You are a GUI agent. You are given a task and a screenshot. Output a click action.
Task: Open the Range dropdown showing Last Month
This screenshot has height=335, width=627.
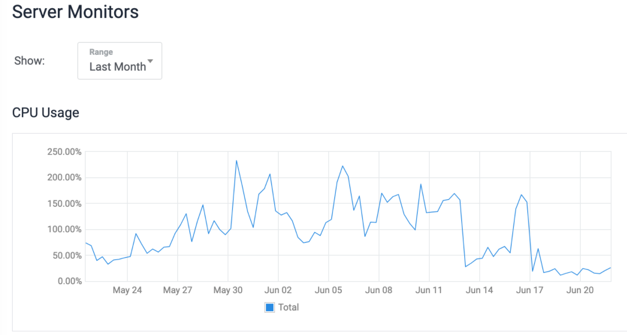click(119, 61)
